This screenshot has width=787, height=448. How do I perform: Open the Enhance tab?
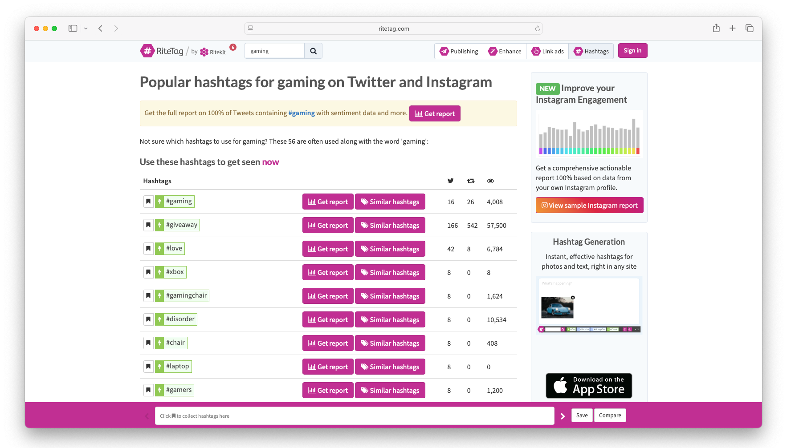pyautogui.click(x=505, y=51)
